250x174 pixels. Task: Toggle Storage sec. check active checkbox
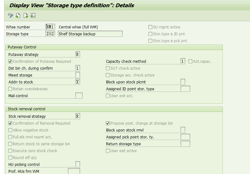108,75
